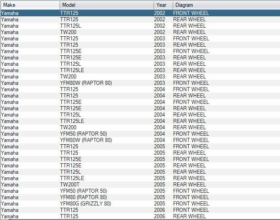Select the TW200 2004 REAR WHEEL row
The width and height of the screenshot is (280, 220).
pos(140,127)
